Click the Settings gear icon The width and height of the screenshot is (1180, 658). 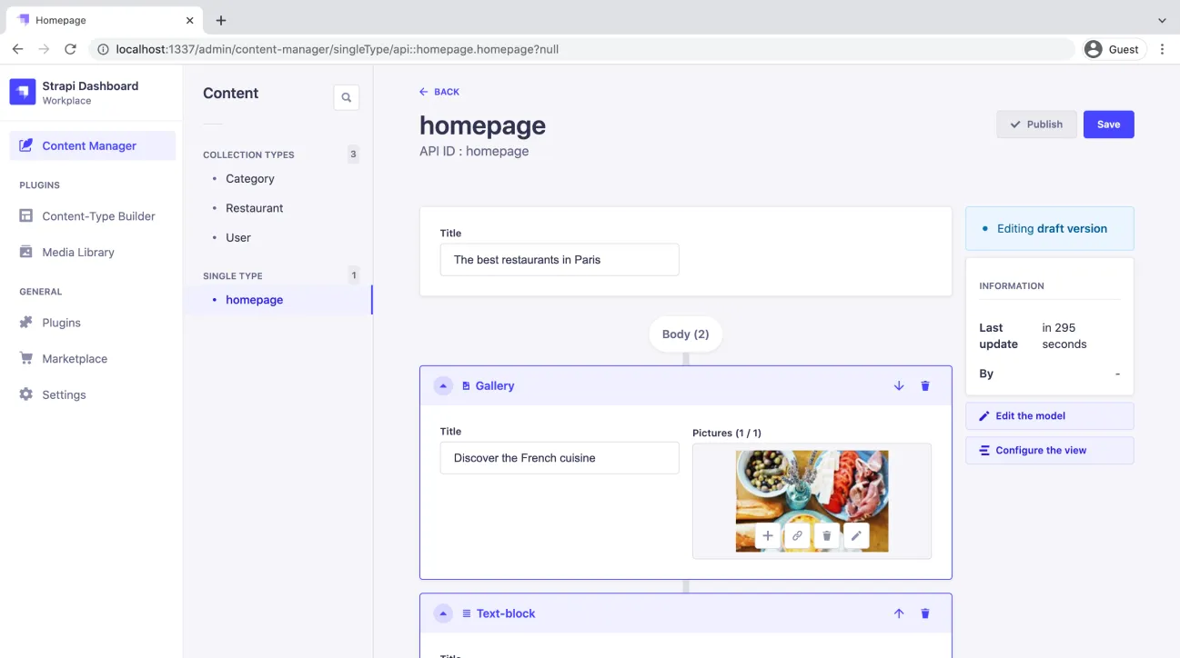click(x=25, y=394)
